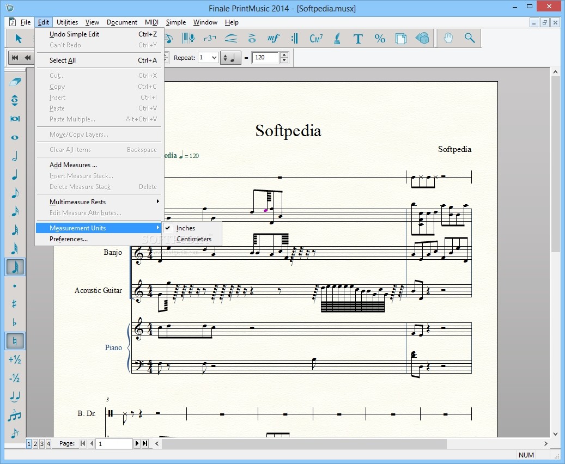Select the Chord CM7 tool
565x464 pixels.
[x=315, y=38]
